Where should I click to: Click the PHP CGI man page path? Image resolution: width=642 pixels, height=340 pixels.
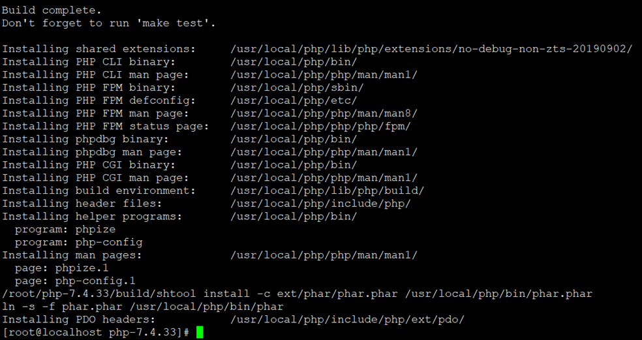click(x=324, y=178)
